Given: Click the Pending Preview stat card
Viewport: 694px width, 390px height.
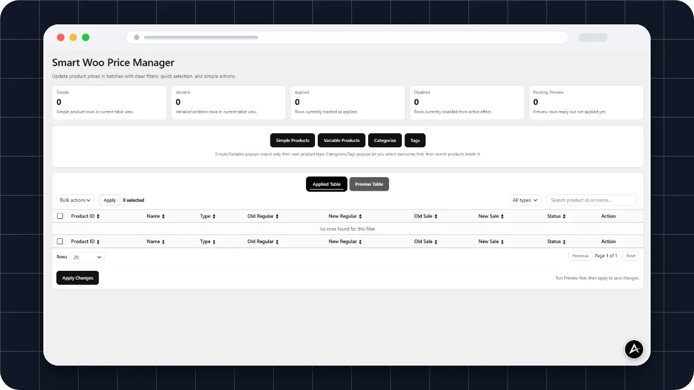Looking at the screenshot, I should pyautogui.click(x=587, y=102).
